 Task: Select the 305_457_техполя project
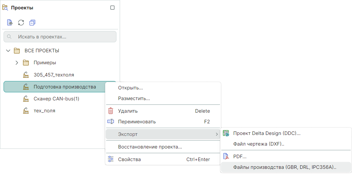point(54,75)
